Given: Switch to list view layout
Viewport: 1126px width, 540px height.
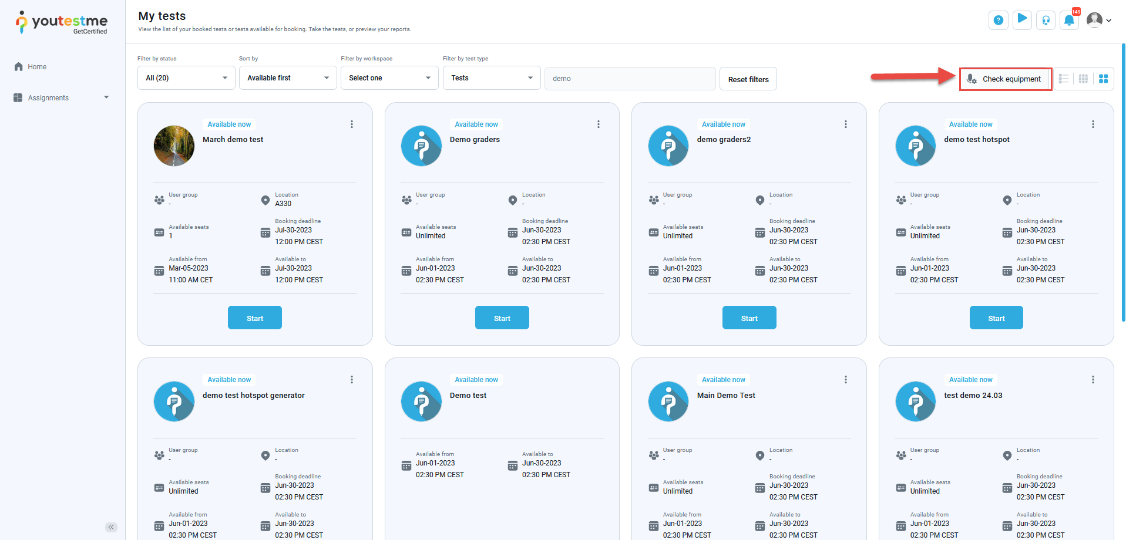Looking at the screenshot, I should click(x=1064, y=79).
